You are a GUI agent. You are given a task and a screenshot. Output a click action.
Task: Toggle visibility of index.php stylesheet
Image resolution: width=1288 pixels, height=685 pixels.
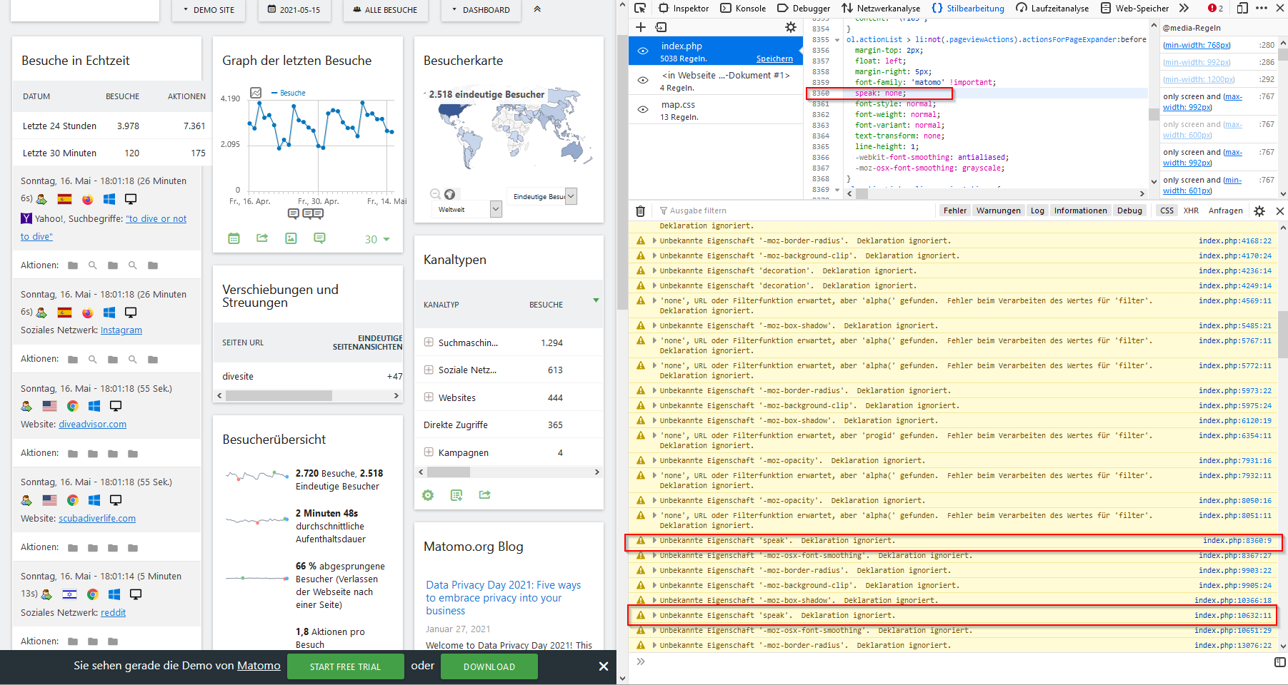click(x=643, y=51)
